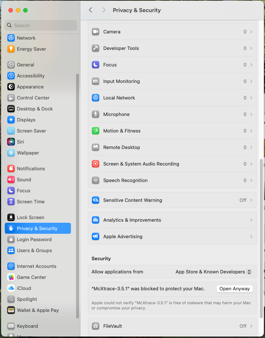Select Lock Screen in the sidebar

pos(31,218)
